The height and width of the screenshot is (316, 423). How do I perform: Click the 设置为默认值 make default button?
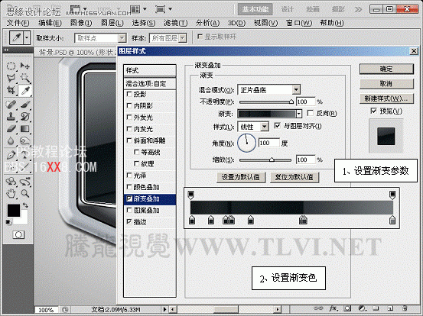click(x=241, y=177)
